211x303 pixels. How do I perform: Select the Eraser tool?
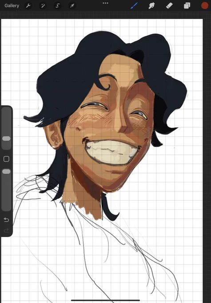pos(169,6)
